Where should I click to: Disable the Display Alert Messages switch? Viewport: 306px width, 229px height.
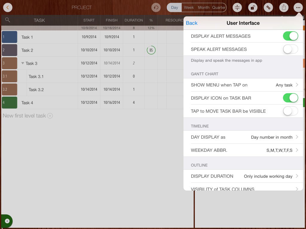click(290, 36)
